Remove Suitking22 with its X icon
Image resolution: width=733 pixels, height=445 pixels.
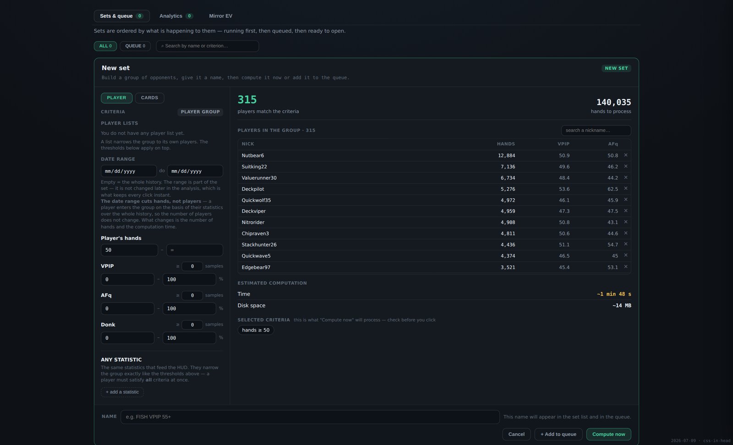tap(625, 166)
